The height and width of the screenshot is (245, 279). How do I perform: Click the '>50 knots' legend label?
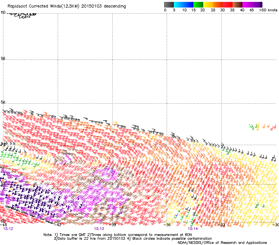[x=268, y=10]
